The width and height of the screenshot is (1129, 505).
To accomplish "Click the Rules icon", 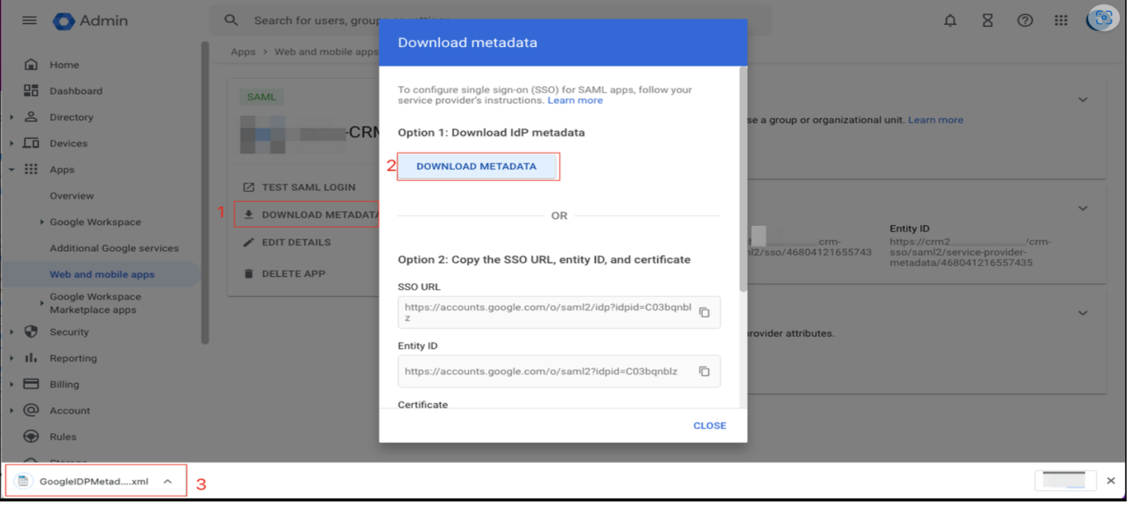I will click(x=31, y=436).
